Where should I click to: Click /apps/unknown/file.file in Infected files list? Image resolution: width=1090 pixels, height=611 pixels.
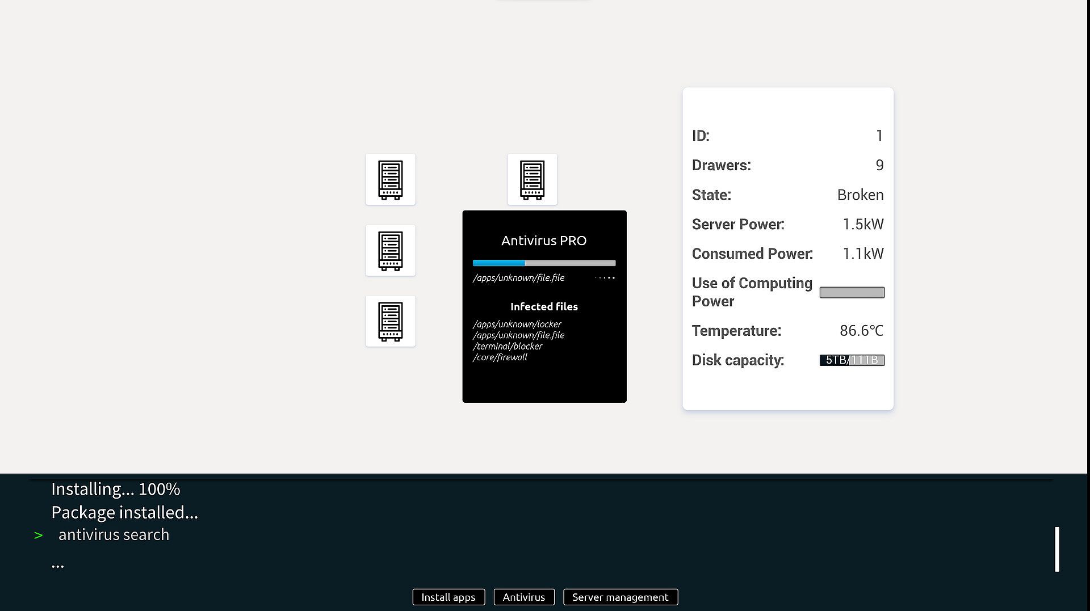(x=519, y=335)
